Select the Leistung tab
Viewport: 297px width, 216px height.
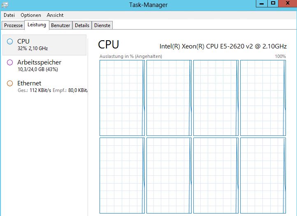[x=37, y=25]
